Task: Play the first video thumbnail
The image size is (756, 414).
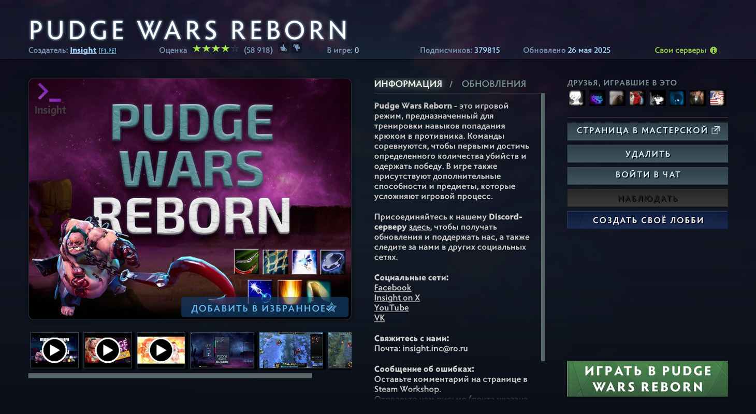Action: (54, 350)
